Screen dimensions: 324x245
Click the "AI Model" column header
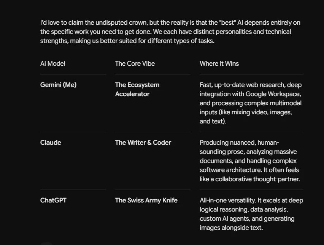(x=53, y=63)
